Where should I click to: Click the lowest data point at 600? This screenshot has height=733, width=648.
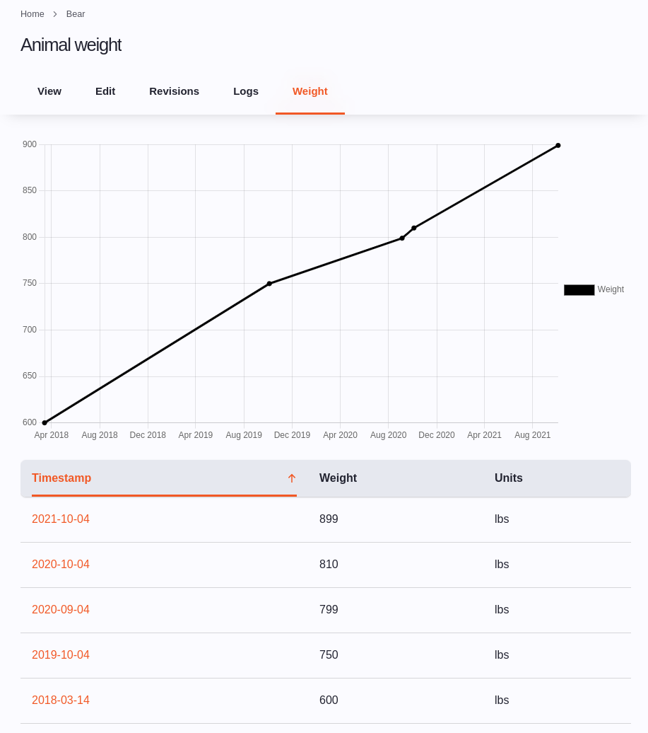[45, 422]
